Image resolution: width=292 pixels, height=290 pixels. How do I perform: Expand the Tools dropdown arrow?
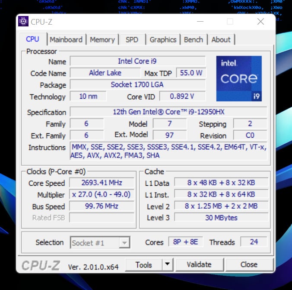(168, 264)
